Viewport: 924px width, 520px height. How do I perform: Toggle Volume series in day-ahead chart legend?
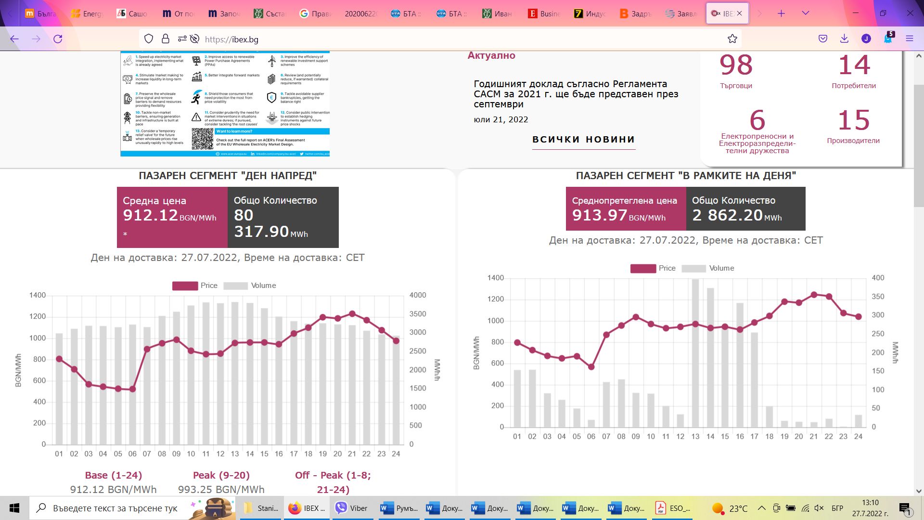(x=250, y=286)
